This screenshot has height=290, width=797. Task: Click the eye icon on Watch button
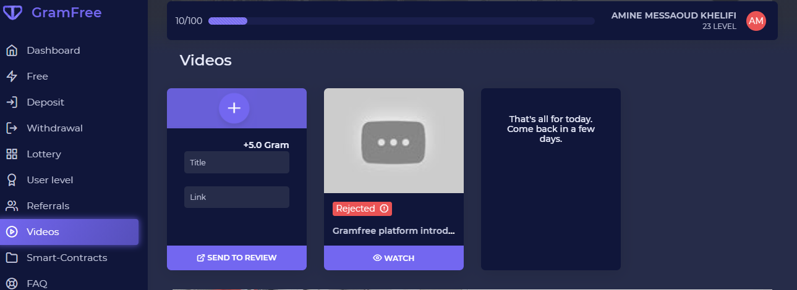coord(377,258)
